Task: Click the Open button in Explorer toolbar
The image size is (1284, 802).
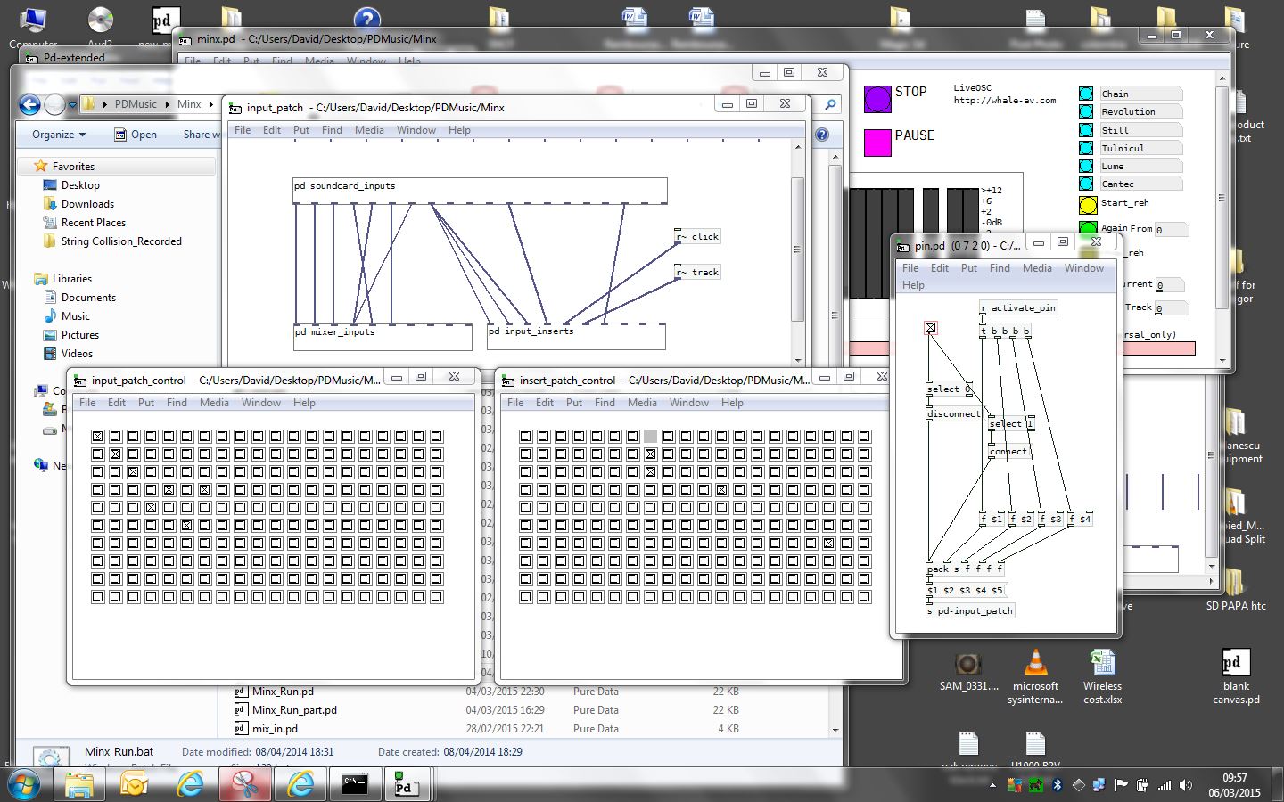Action: (x=136, y=135)
